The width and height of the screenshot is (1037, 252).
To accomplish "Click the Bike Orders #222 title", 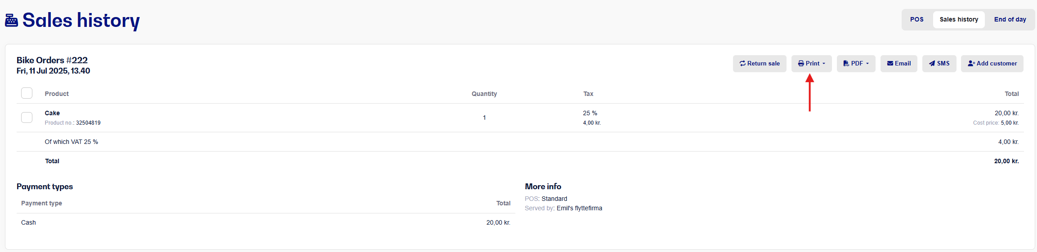I will pyautogui.click(x=52, y=60).
